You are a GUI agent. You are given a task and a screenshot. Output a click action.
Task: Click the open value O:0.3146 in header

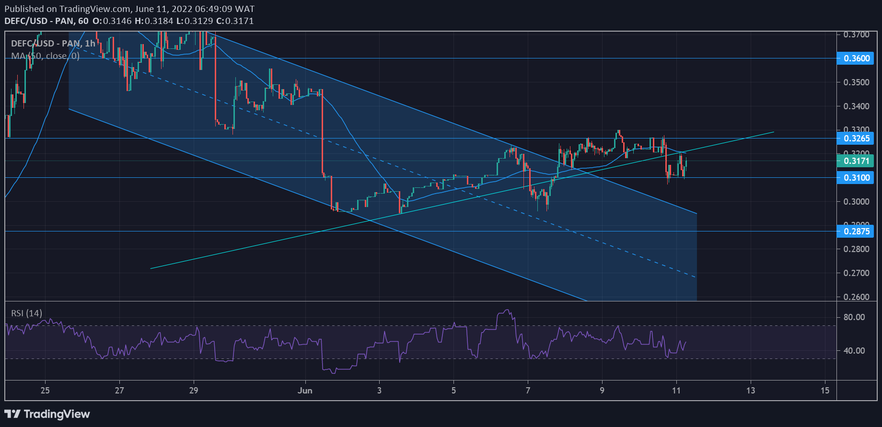(112, 21)
